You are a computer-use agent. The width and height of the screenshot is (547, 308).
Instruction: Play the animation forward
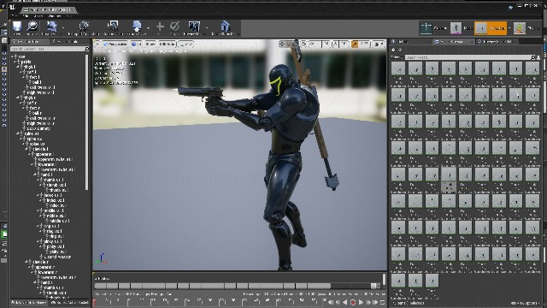click(361, 302)
